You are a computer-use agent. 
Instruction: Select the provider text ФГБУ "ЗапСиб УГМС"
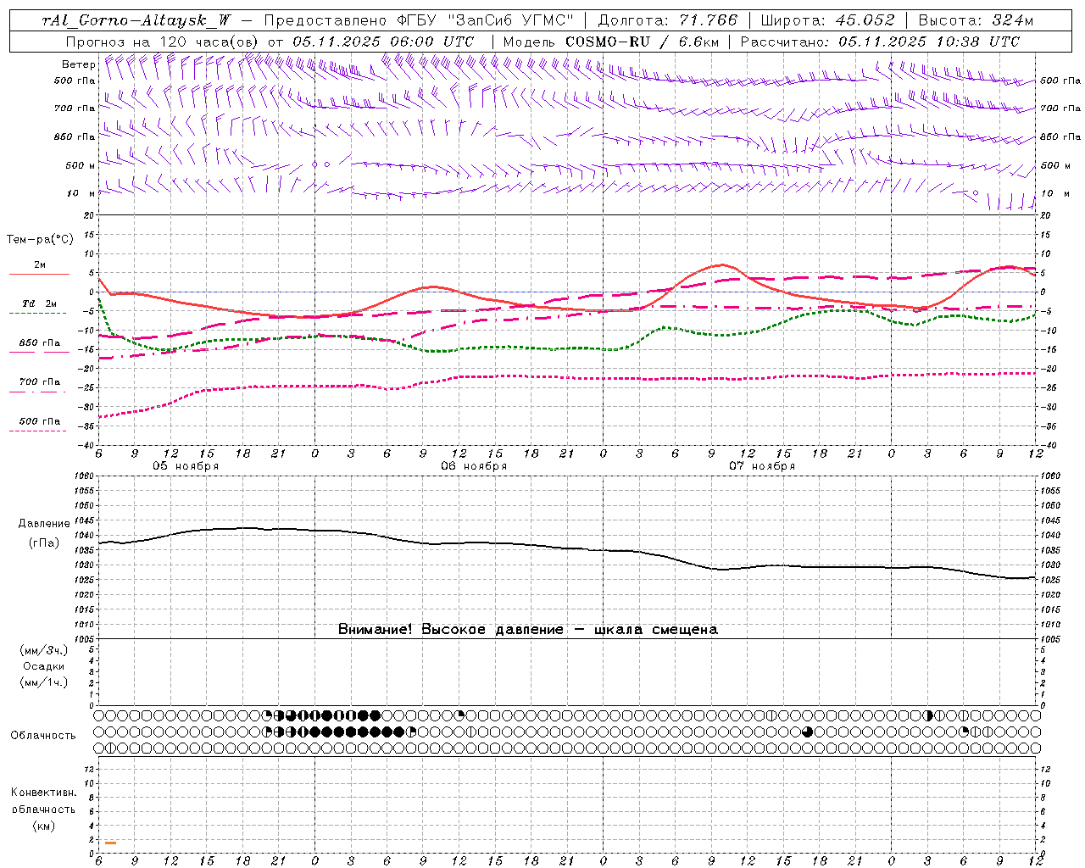486,21
